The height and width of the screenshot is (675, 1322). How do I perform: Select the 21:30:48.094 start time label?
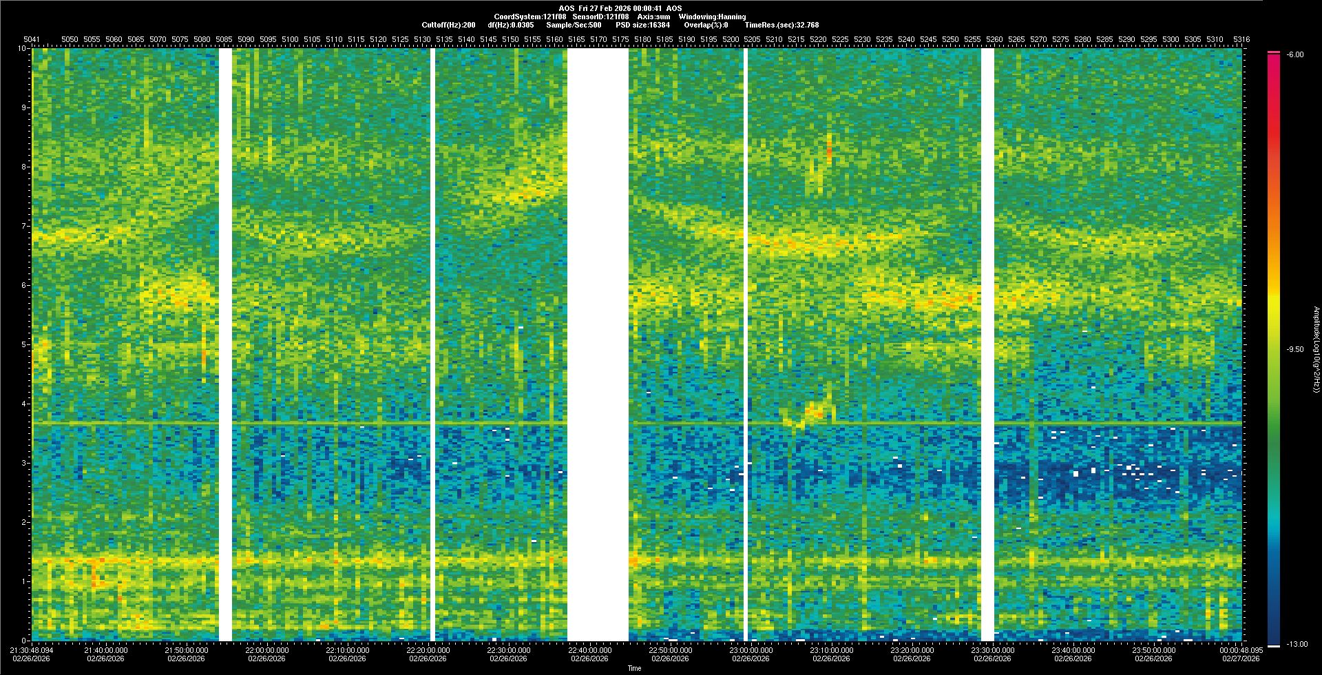(x=32, y=650)
